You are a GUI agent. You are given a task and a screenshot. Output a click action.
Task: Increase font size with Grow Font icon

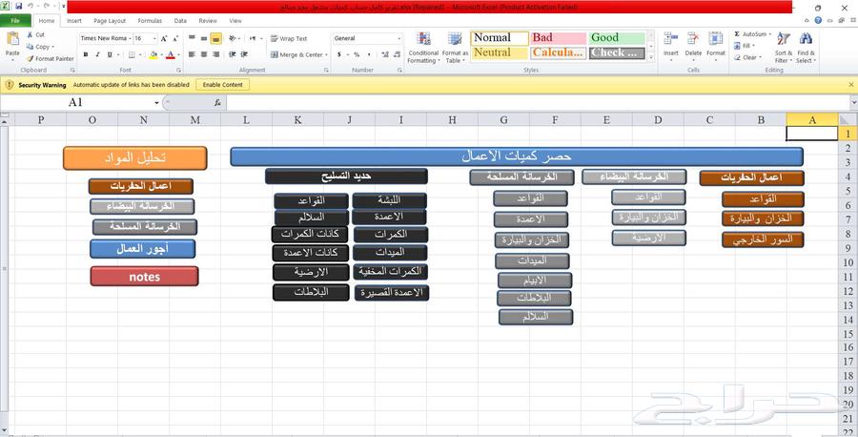164,38
